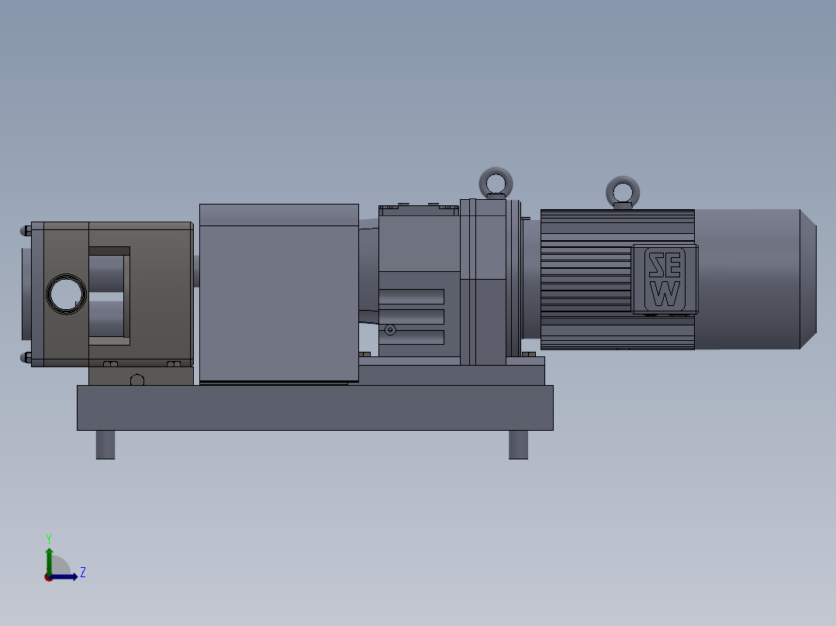Image resolution: width=836 pixels, height=626 pixels.
Task: Select the small screw on the gearbox
Action: coord(390,329)
